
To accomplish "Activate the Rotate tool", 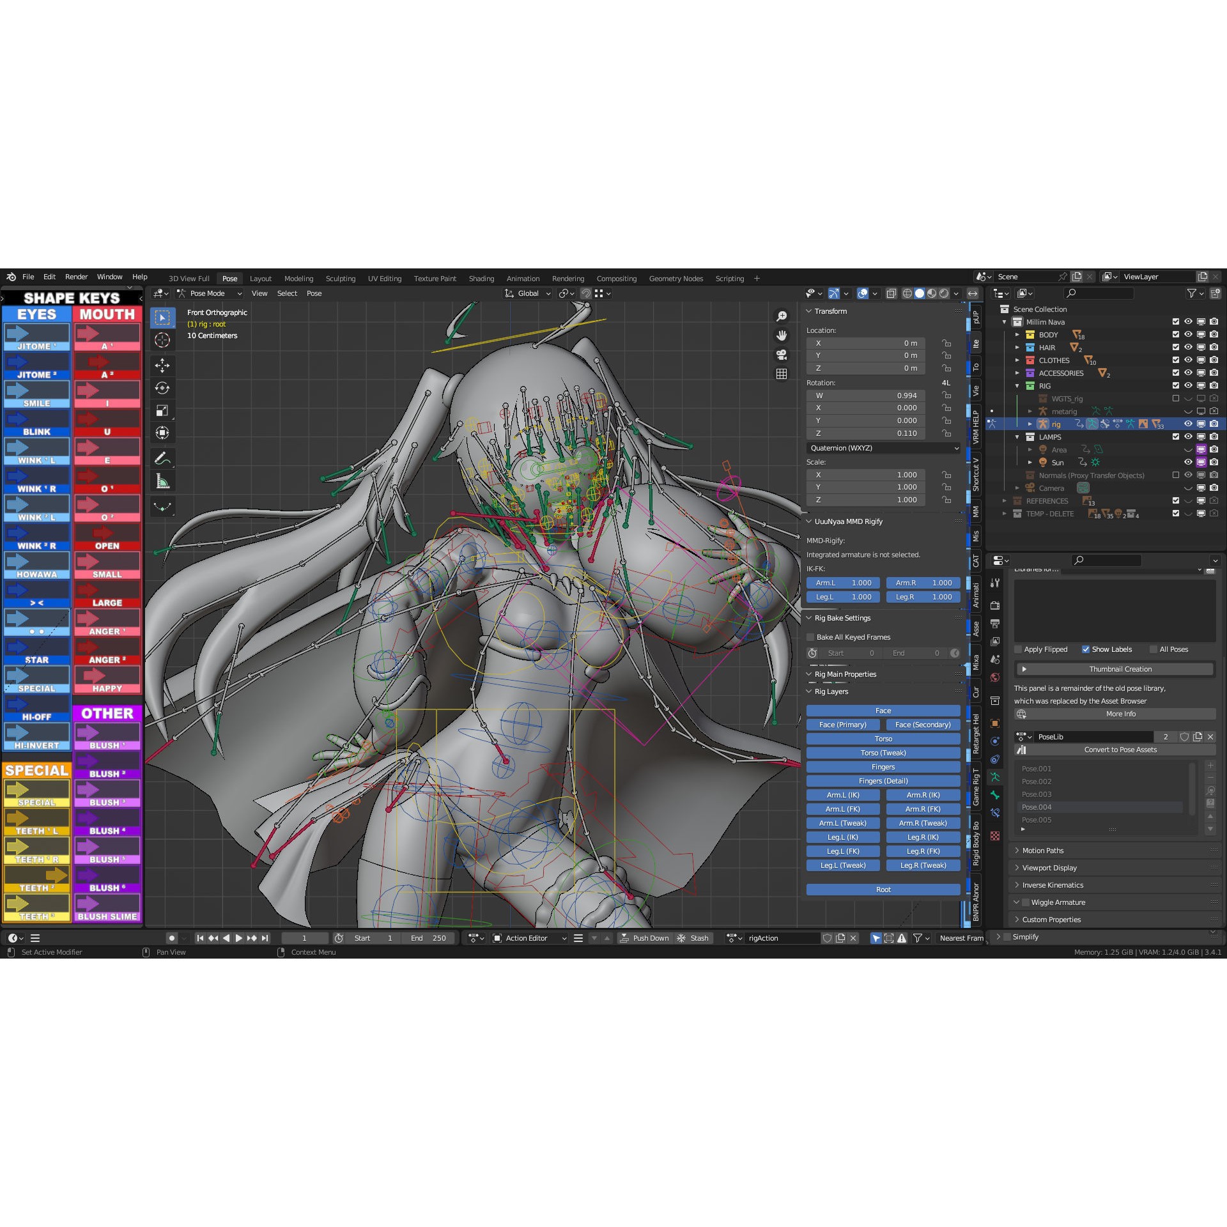I will [162, 387].
